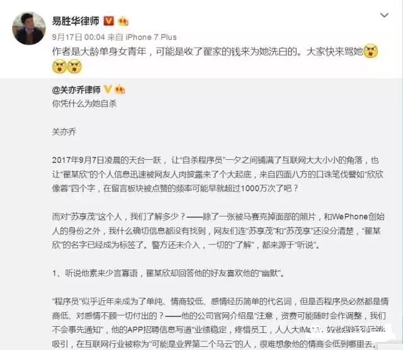Open the post timestamp 9月17日 00:04
The image size is (403, 350).
(x=78, y=37)
